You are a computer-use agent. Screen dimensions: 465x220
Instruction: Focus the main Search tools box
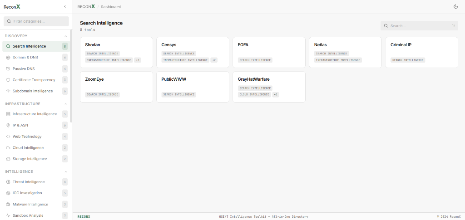tap(419, 26)
